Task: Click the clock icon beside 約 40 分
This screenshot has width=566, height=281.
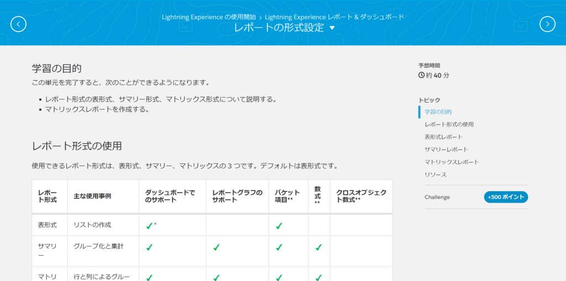Action: [421, 76]
